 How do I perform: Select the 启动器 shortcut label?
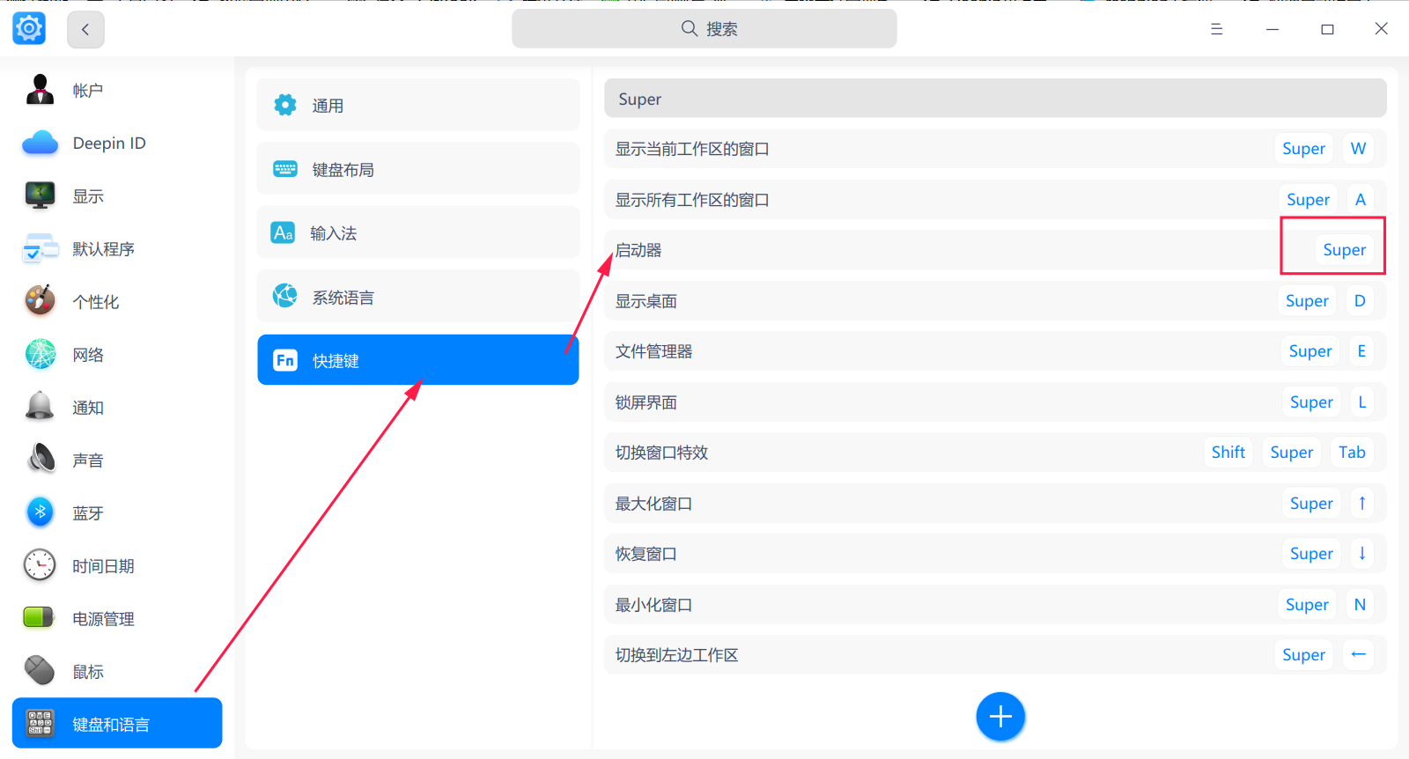[x=638, y=250]
